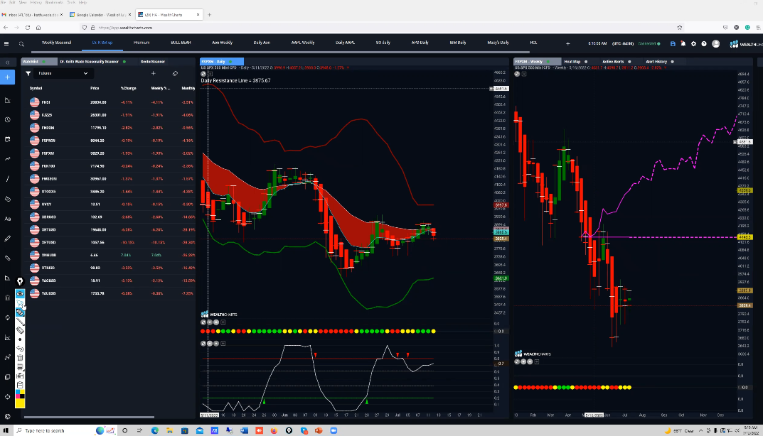Choose the dot pen size in annotation toolbar
The image size is (763, 436).
(20, 339)
